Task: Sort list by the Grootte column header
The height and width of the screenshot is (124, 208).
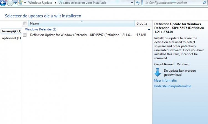Action: (142, 24)
